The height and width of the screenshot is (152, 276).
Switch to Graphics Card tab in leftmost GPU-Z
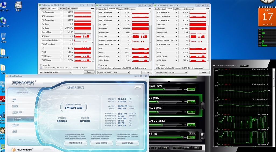click(x=45, y=8)
